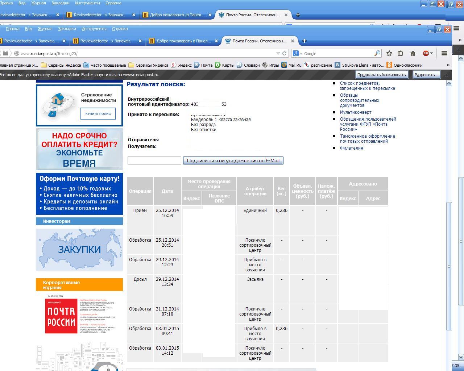Click the Продолжать блокировать button

(x=381, y=75)
